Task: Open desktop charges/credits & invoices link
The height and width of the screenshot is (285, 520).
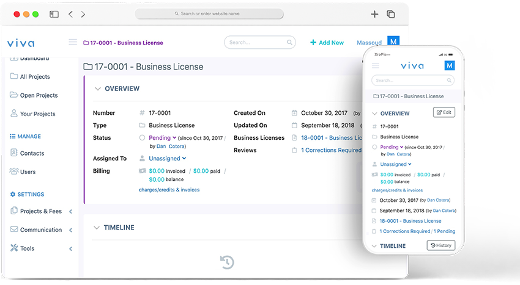Action: [x=169, y=190]
